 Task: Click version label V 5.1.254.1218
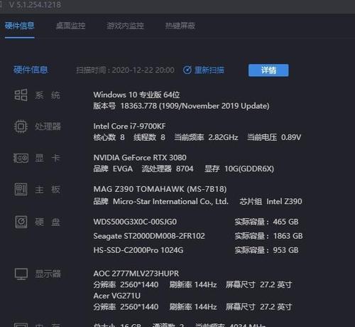pos(35,5)
